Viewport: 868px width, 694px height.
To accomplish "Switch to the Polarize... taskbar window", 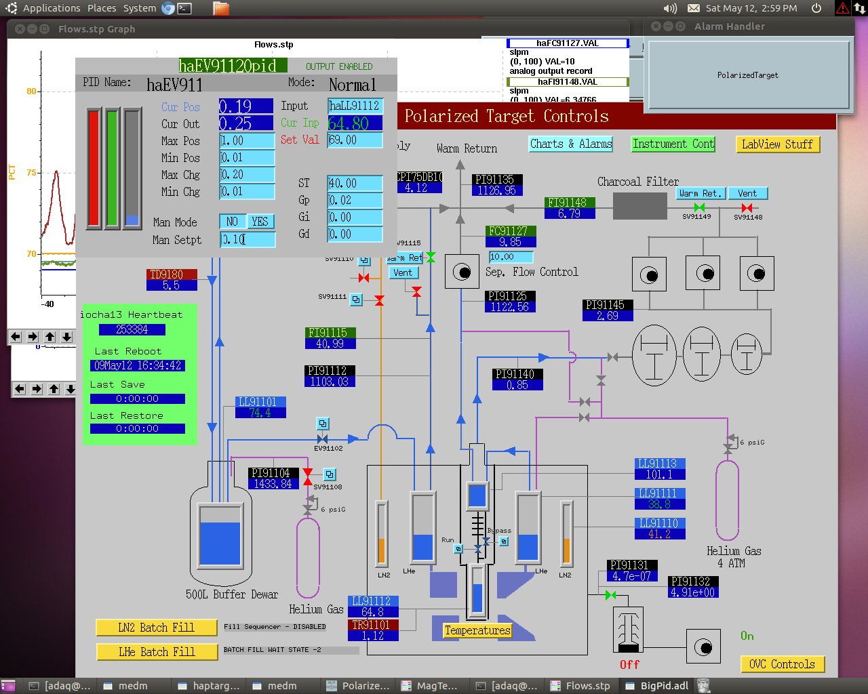I will point(358,686).
